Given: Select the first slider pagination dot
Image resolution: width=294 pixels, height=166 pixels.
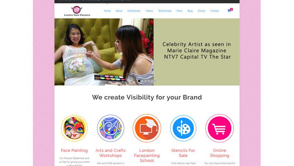Looking at the screenshot, I should pos(139,81).
